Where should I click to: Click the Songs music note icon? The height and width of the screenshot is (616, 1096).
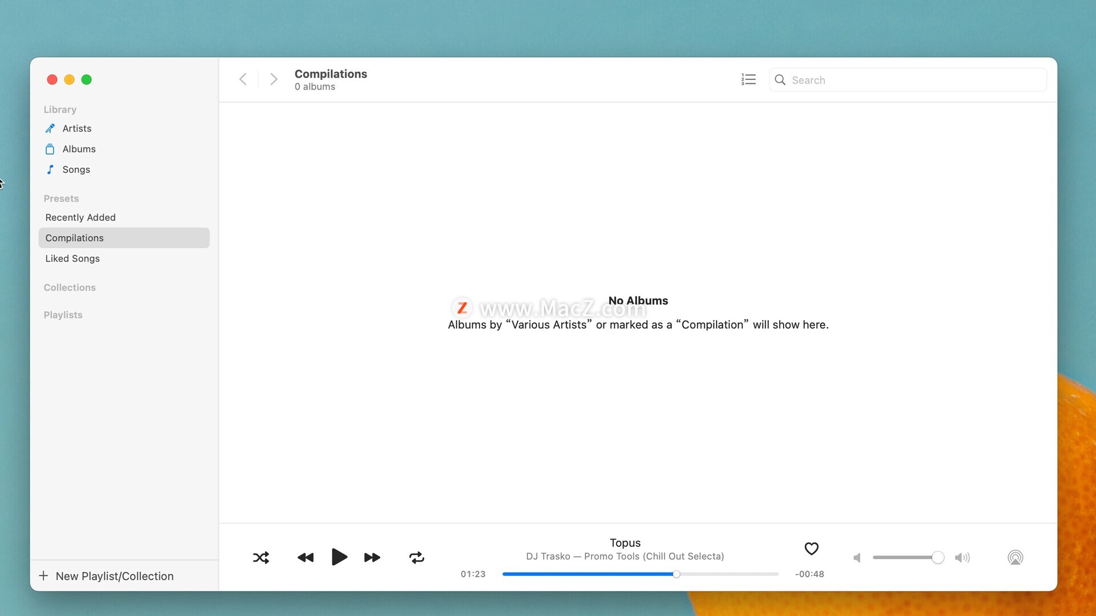pyautogui.click(x=50, y=169)
